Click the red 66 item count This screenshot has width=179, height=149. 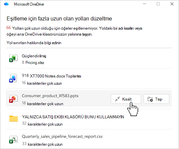pos(9,28)
